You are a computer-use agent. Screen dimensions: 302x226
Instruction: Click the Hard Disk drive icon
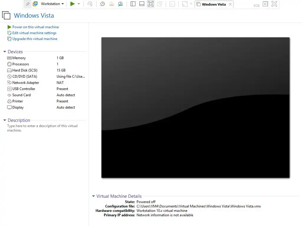point(9,70)
